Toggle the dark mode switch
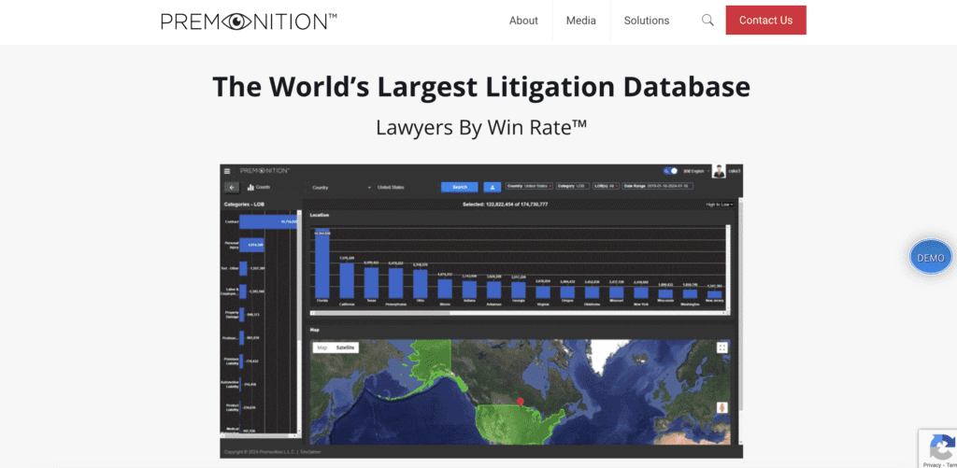This screenshot has height=468, width=957. (x=670, y=171)
